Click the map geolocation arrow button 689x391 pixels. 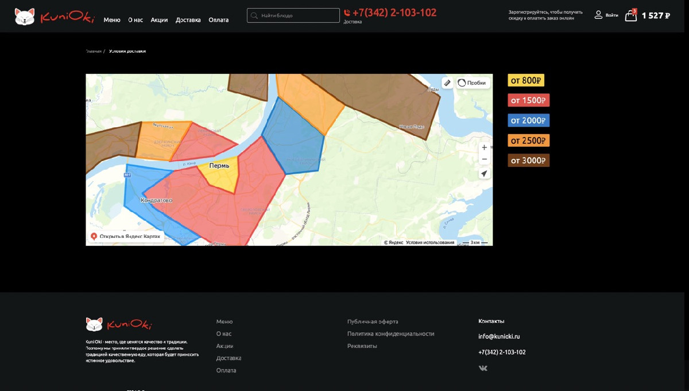[x=484, y=174]
